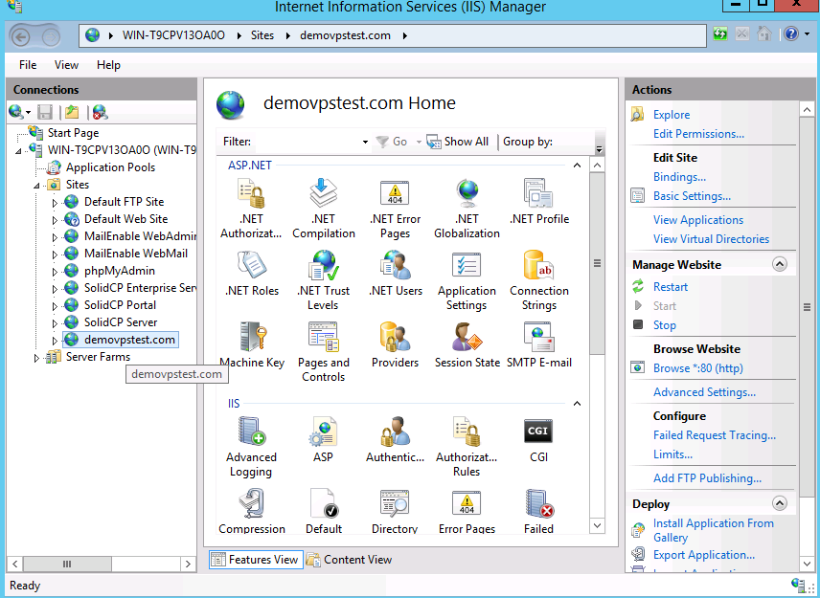Open Session State feature
This screenshot has width=820, height=598.
click(x=467, y=344)
